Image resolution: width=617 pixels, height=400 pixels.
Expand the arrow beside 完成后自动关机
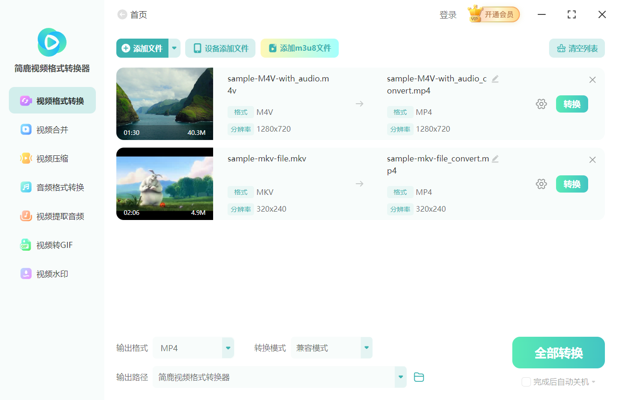point(593,382)
